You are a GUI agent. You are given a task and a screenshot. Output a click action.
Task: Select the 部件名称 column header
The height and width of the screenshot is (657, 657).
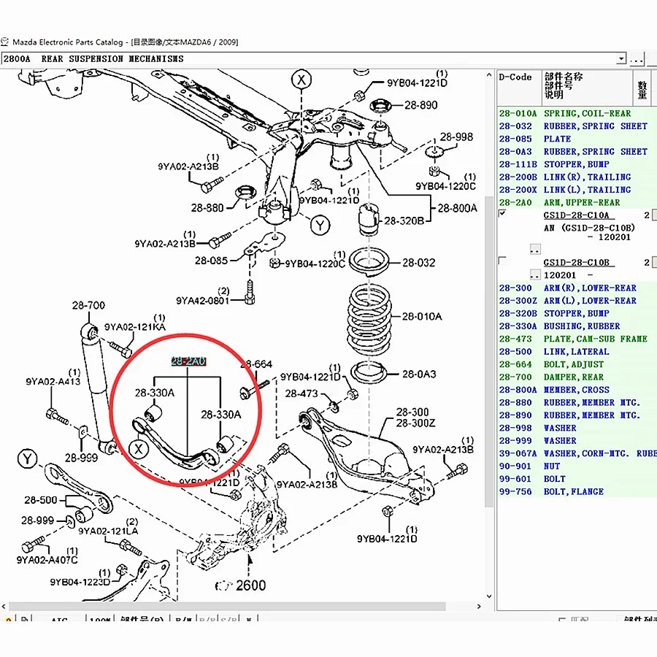tap(587, 87)
